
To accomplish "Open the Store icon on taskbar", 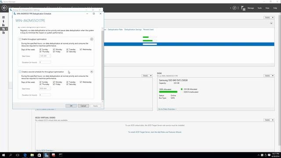I will click(39, 155).
